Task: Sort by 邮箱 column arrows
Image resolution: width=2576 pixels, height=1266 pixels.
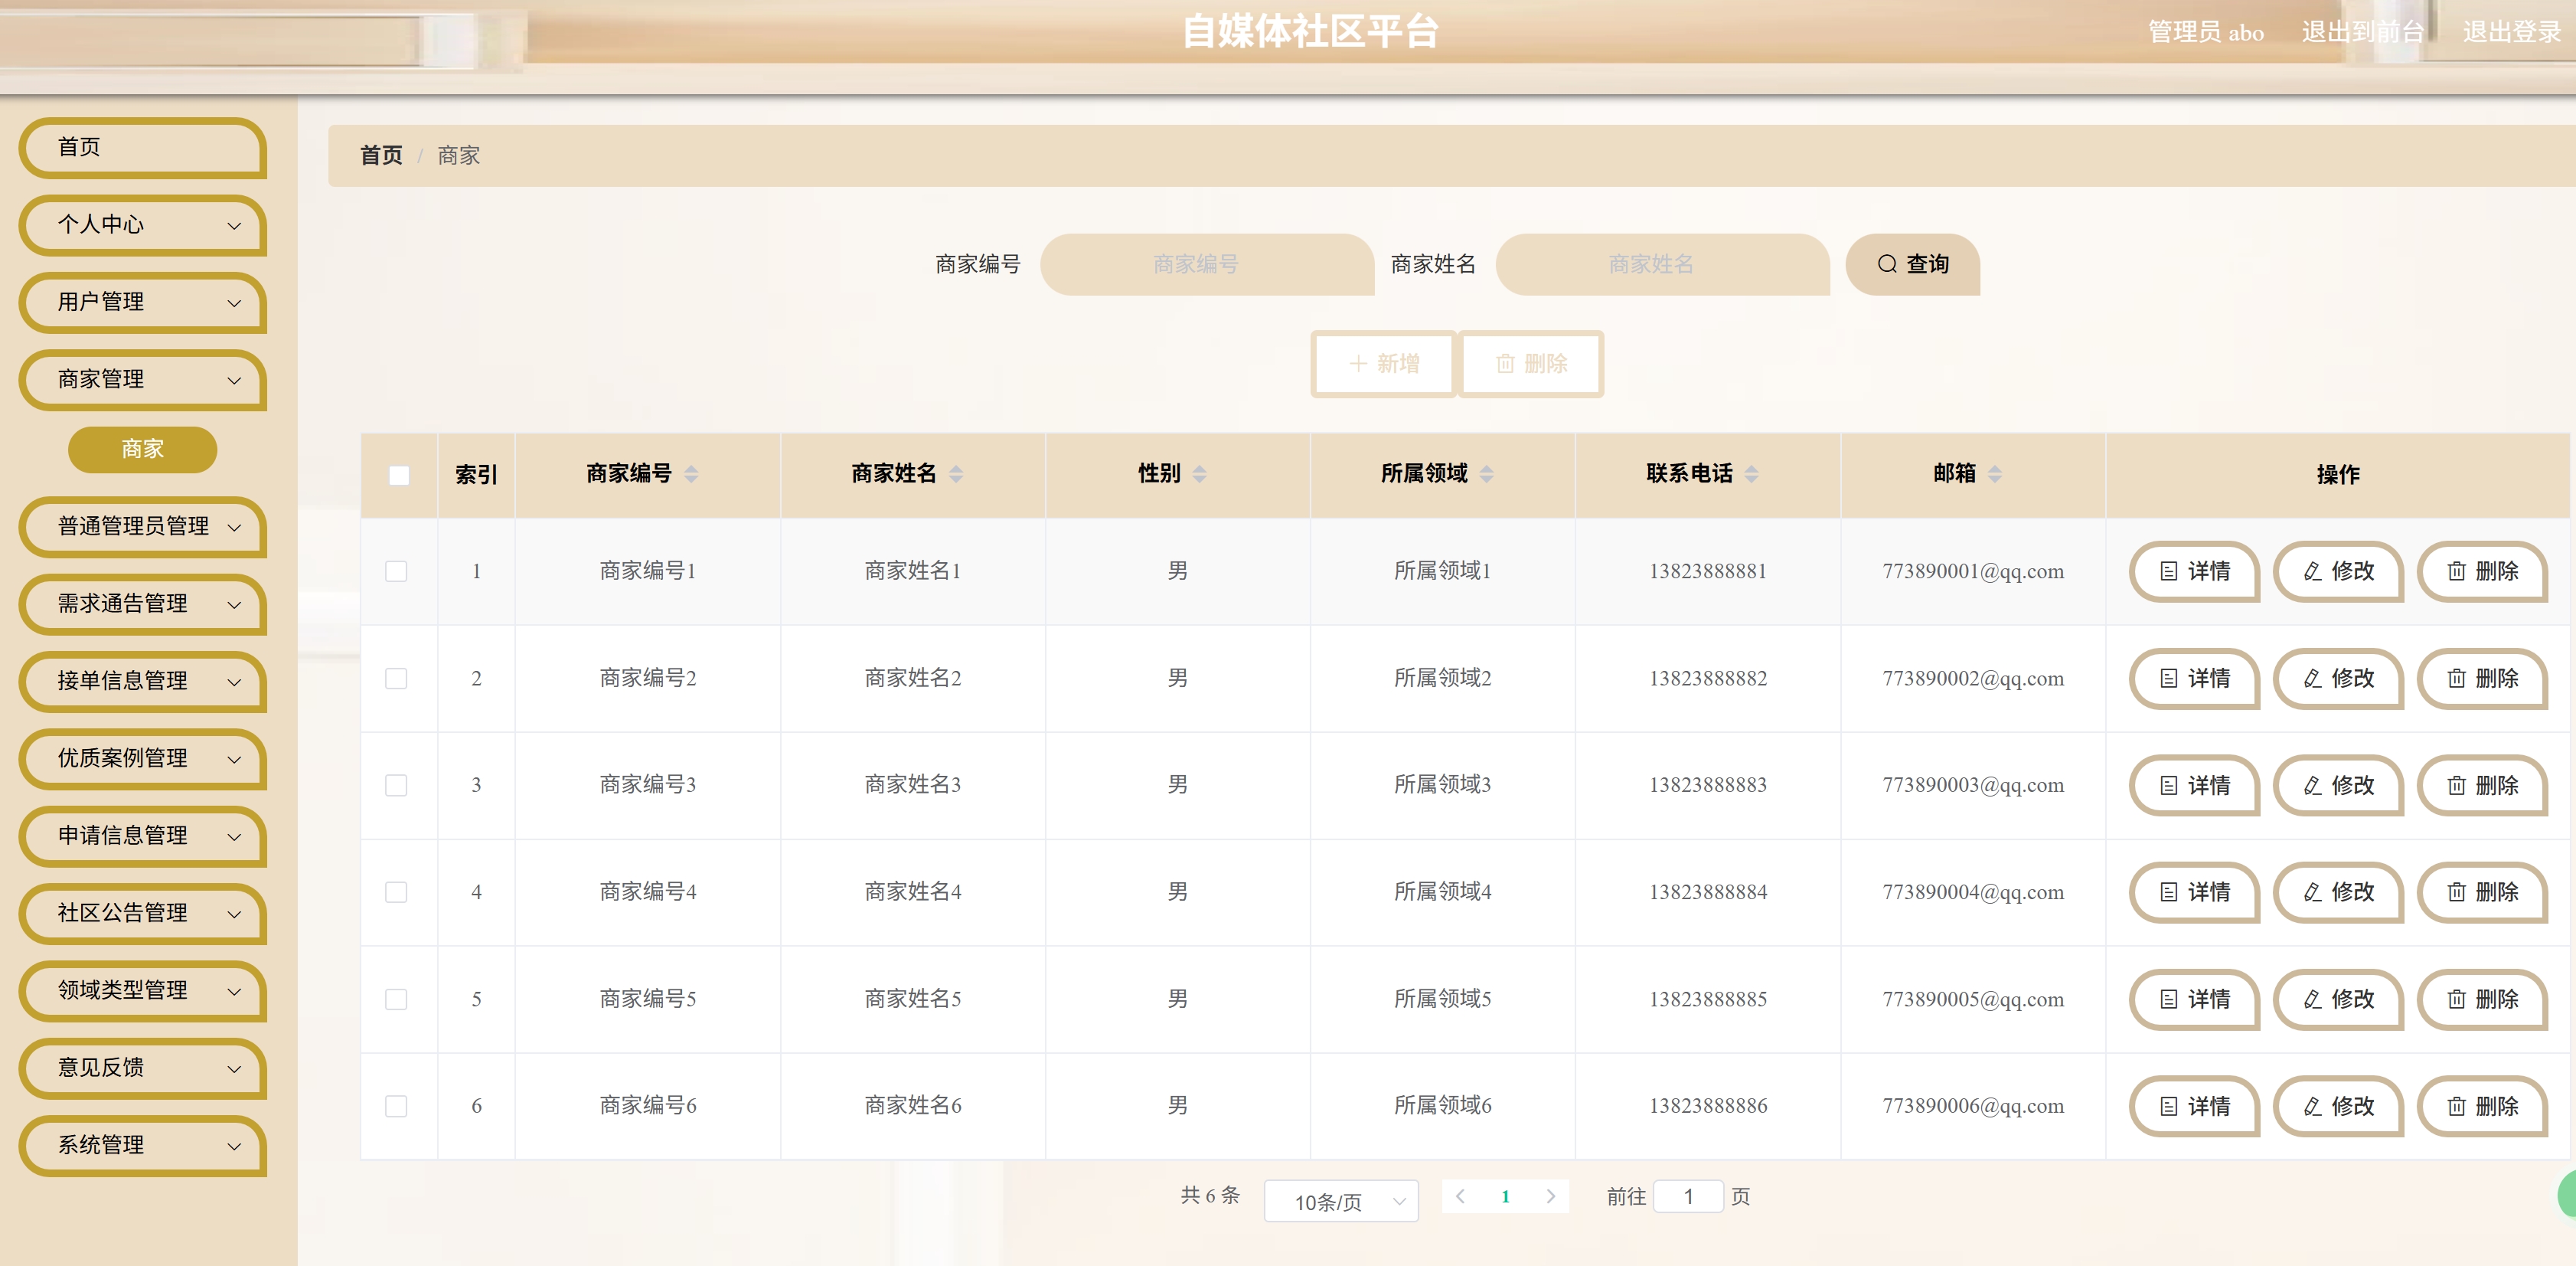Action: point(1995,474)
